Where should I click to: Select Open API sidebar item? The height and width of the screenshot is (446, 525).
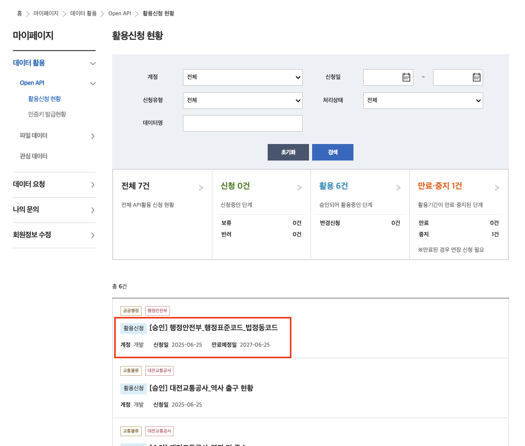[32, 83]
